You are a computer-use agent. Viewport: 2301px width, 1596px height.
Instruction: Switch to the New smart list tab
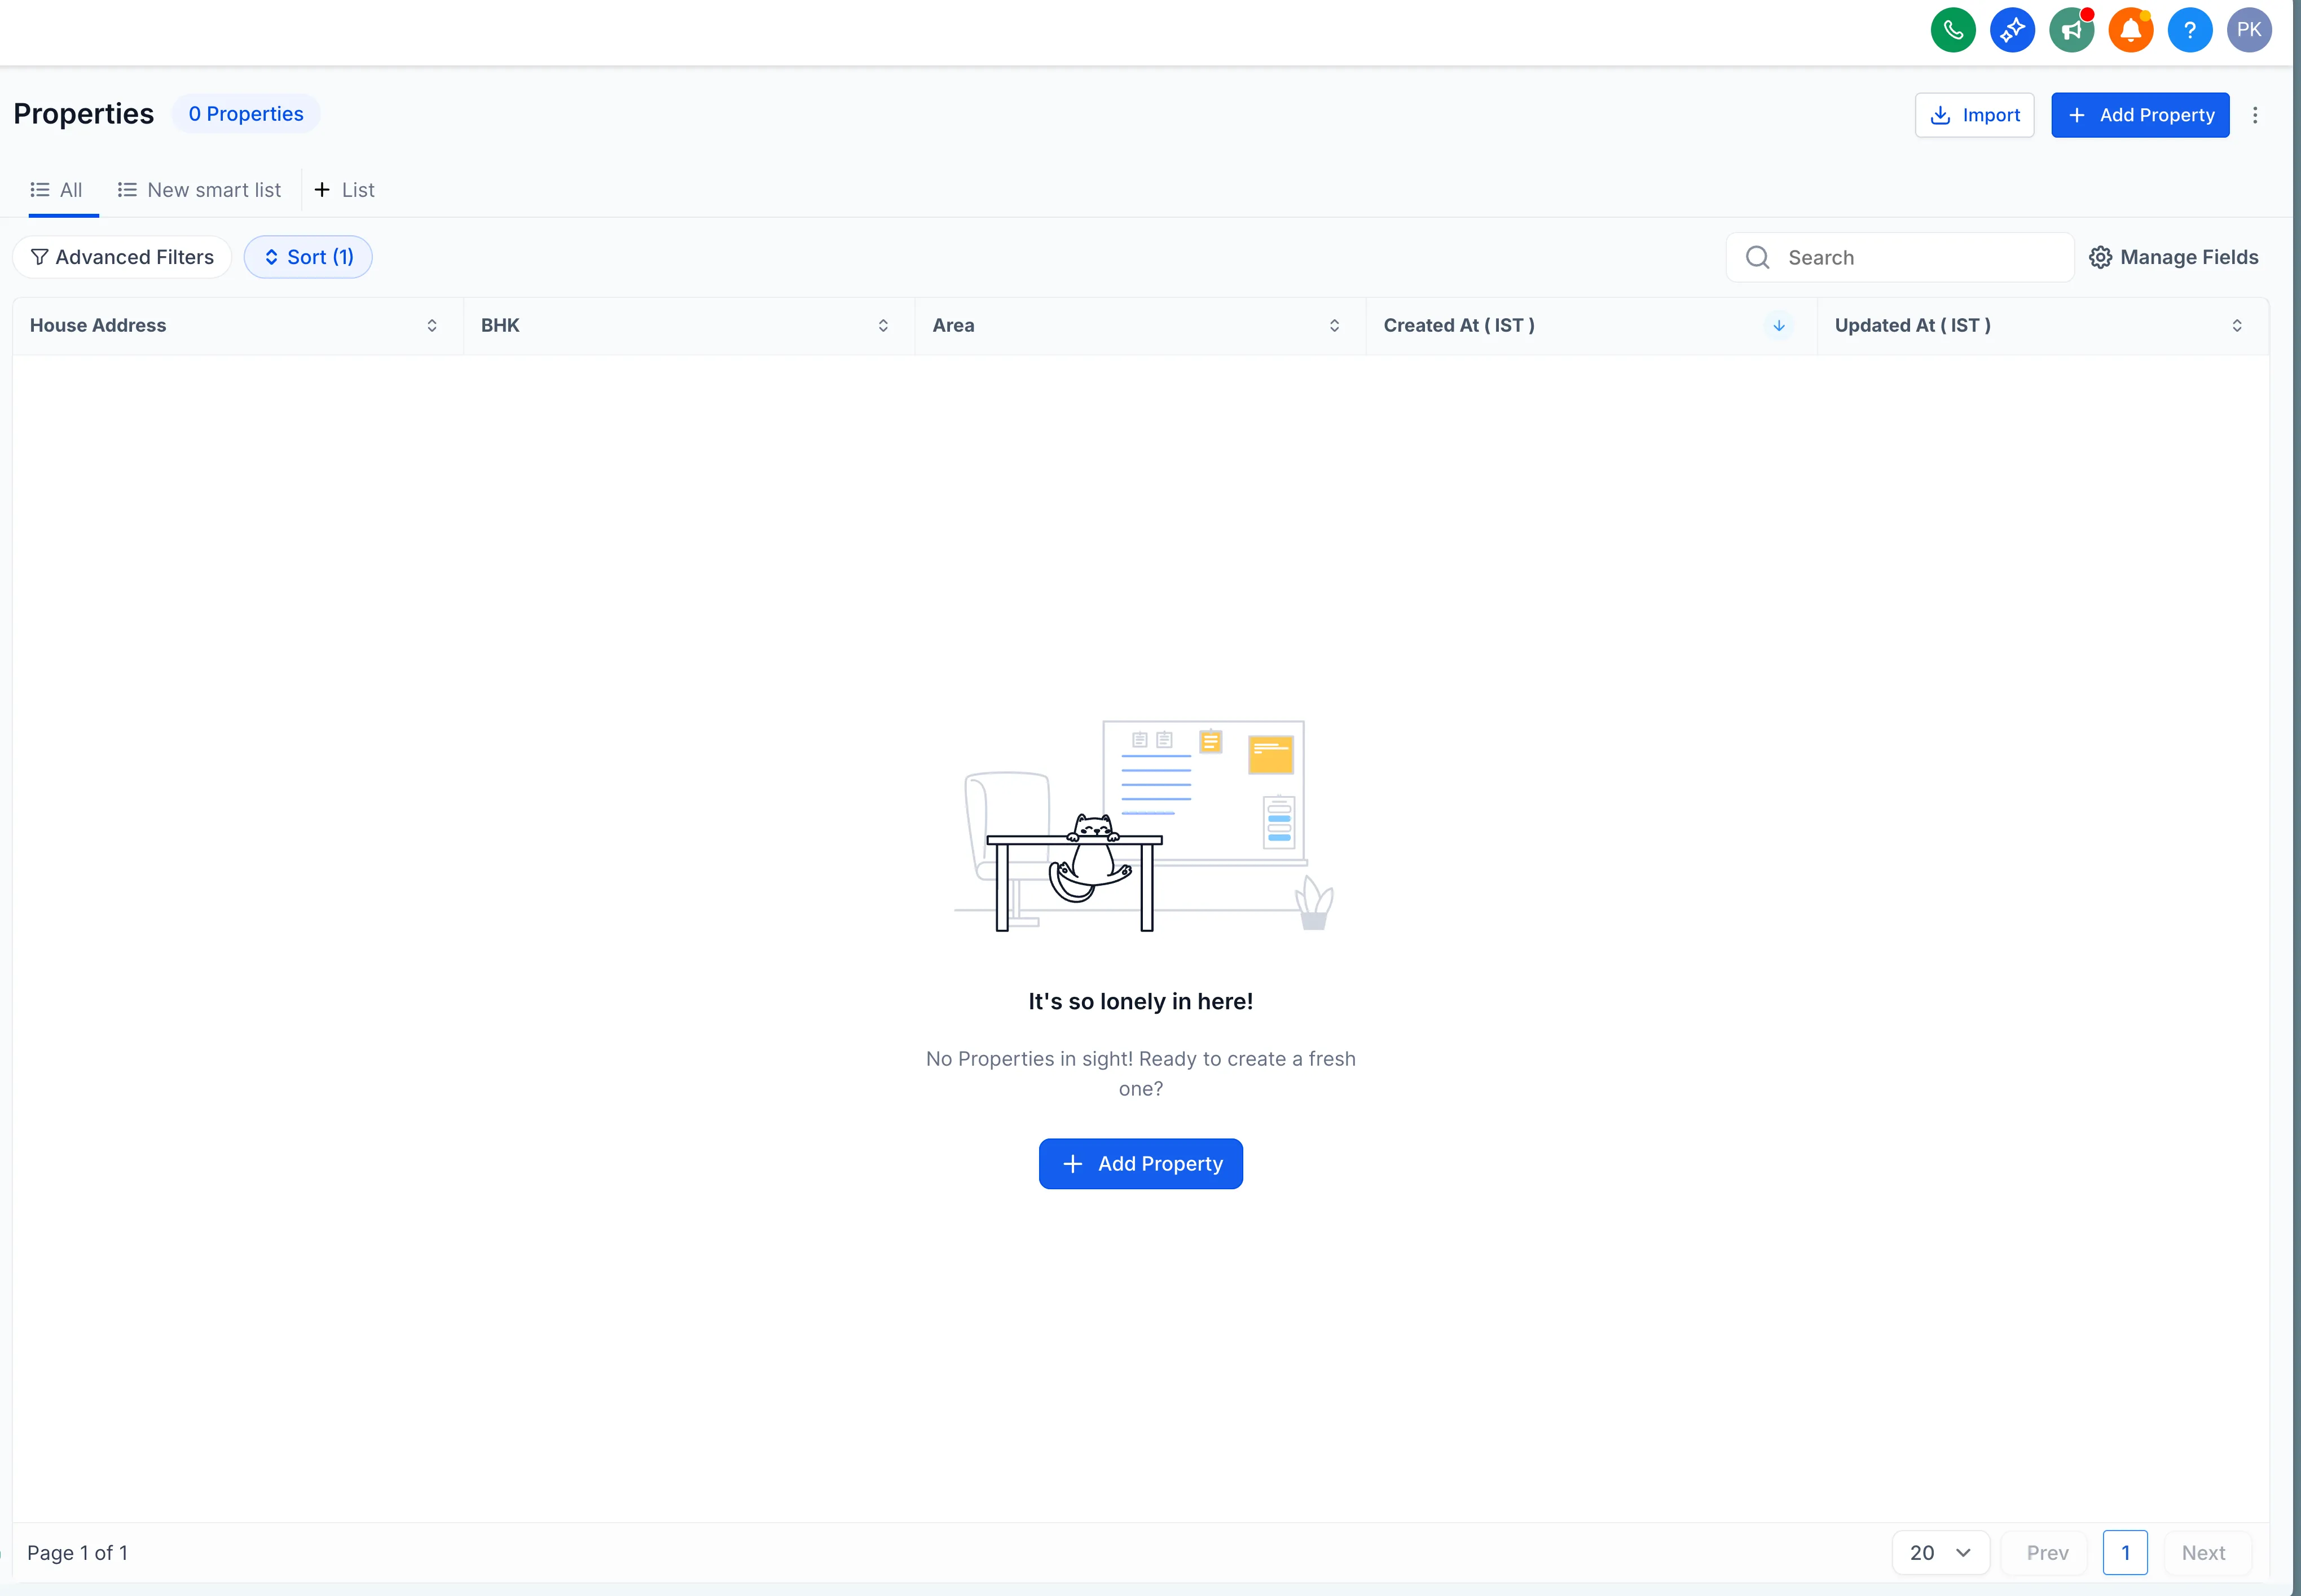click(199, 190)
